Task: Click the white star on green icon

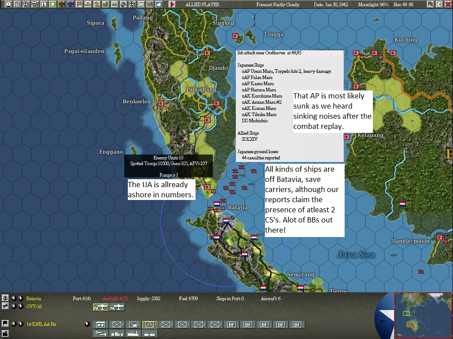Action: coord(53,4)
